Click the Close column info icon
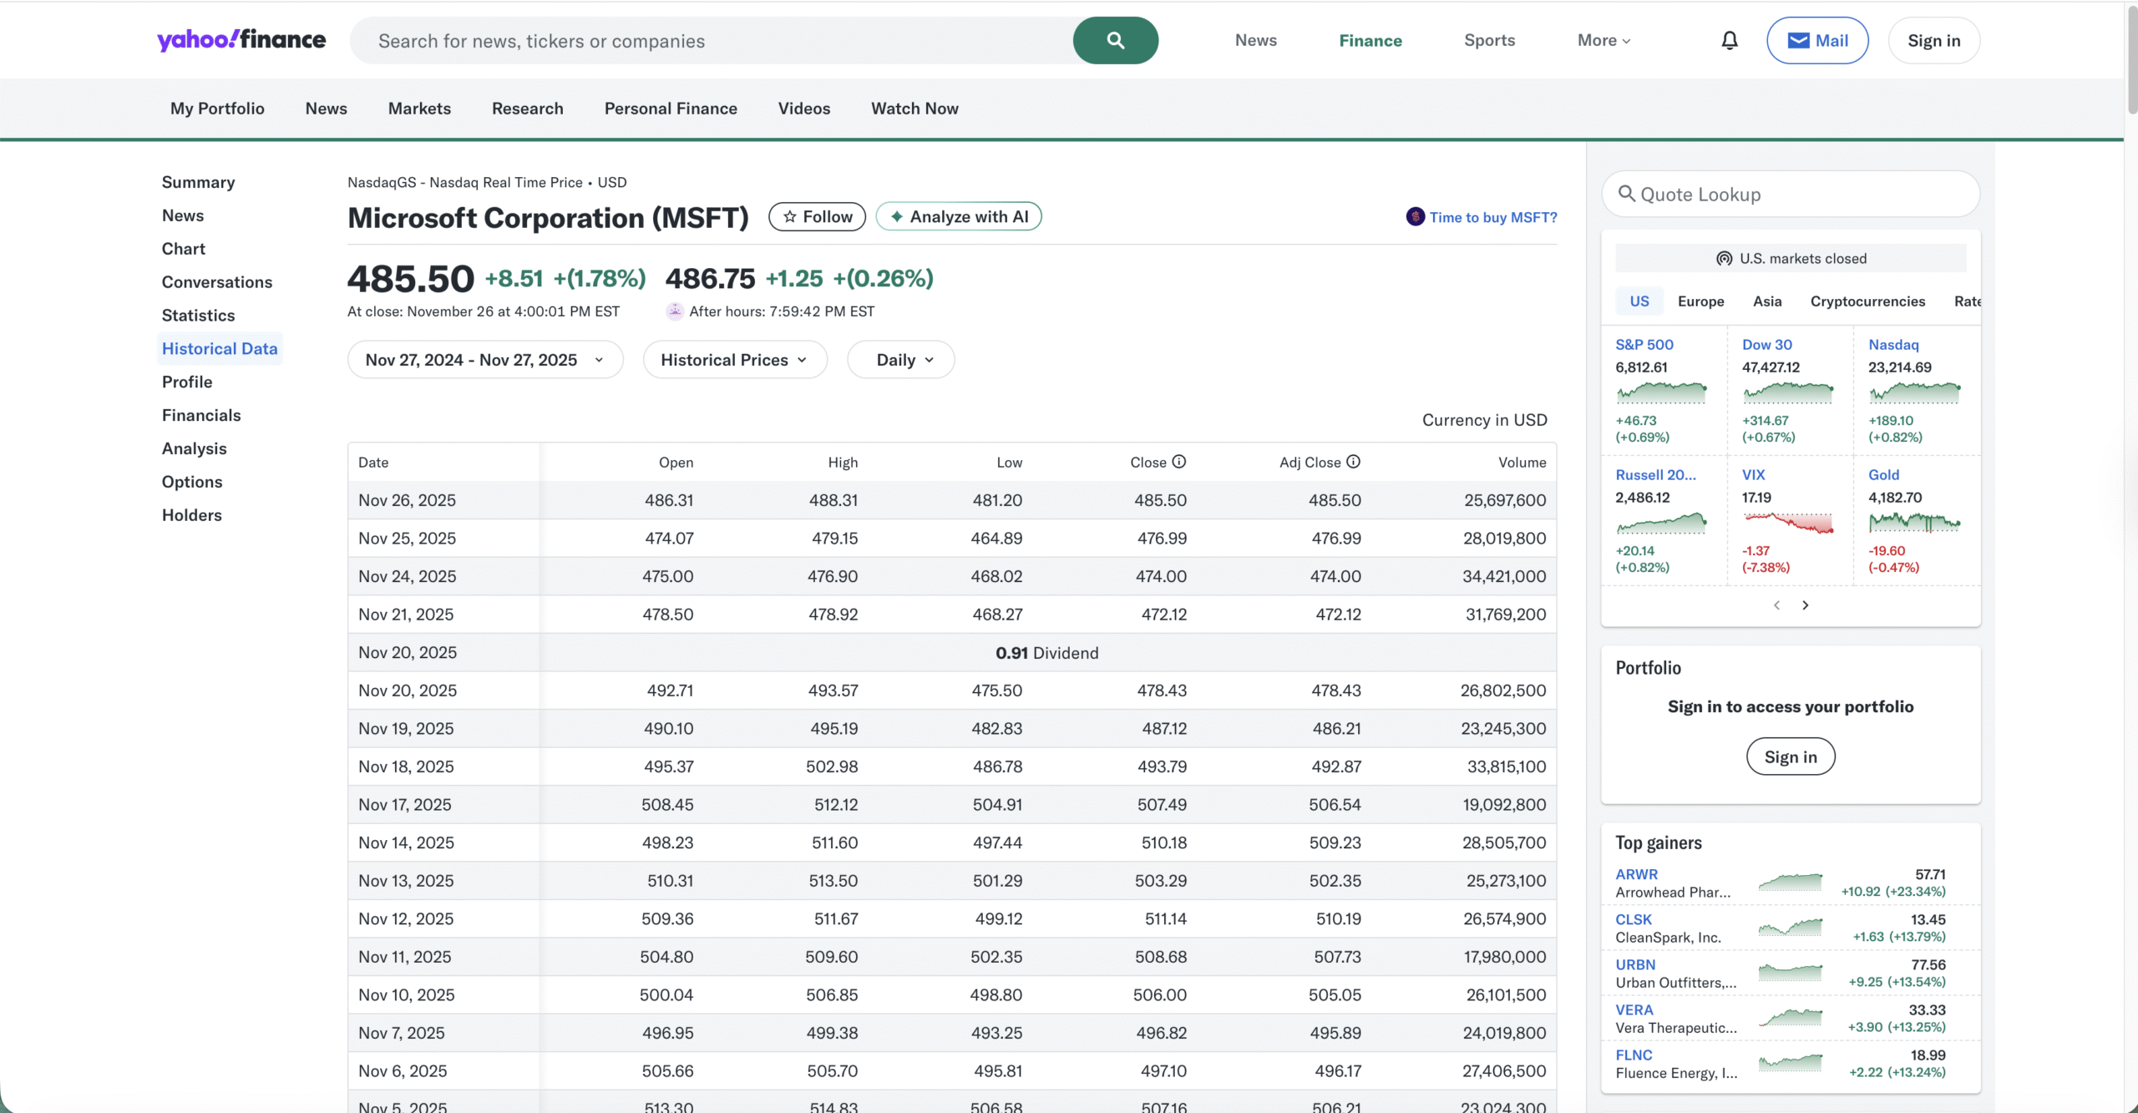 click(x=1178, y=462)
